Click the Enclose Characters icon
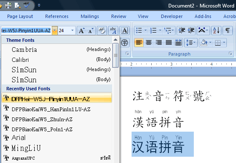 pos(124,43)
